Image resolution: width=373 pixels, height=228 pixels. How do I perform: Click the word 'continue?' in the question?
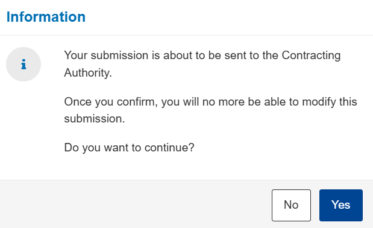pyautogui.click(x=169, y=148)
